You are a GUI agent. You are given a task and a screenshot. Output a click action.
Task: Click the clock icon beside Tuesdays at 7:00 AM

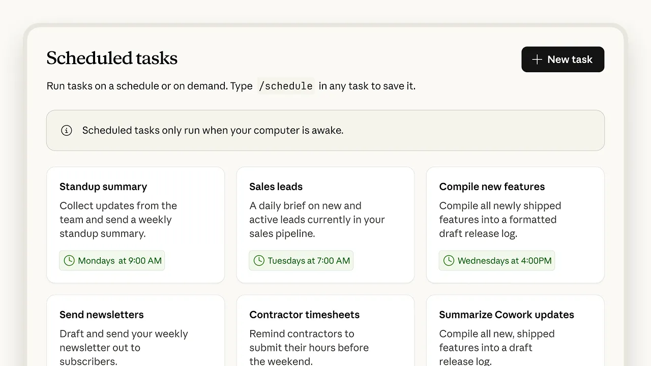tap(258, 260)
